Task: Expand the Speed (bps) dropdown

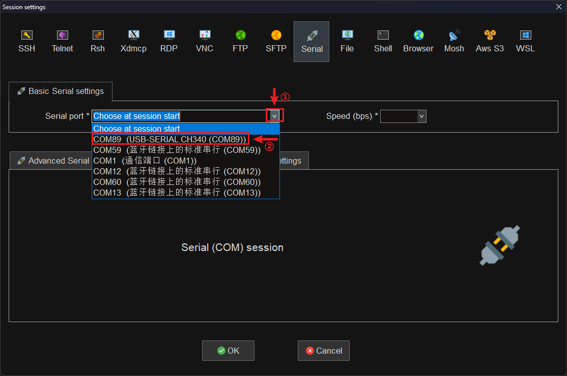Action: (x=421, y=116)
